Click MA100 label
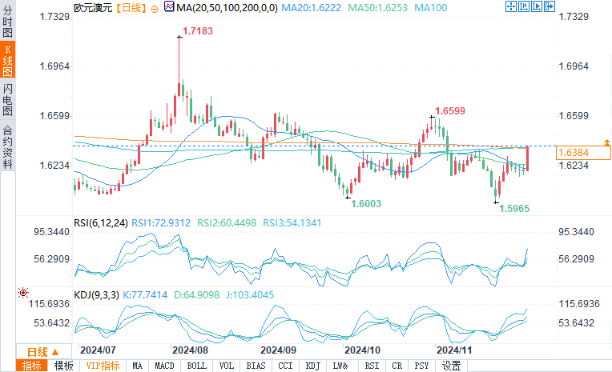Image resolution: width=612 pixels, height=372 pixels. 430,7
